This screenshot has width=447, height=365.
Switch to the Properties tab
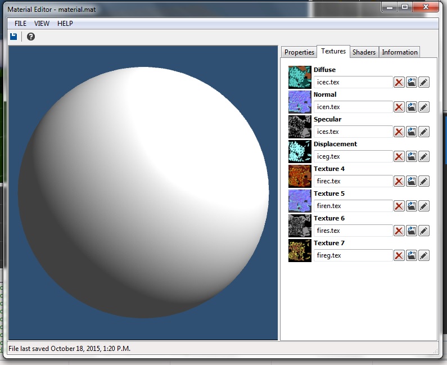(299, 52)
